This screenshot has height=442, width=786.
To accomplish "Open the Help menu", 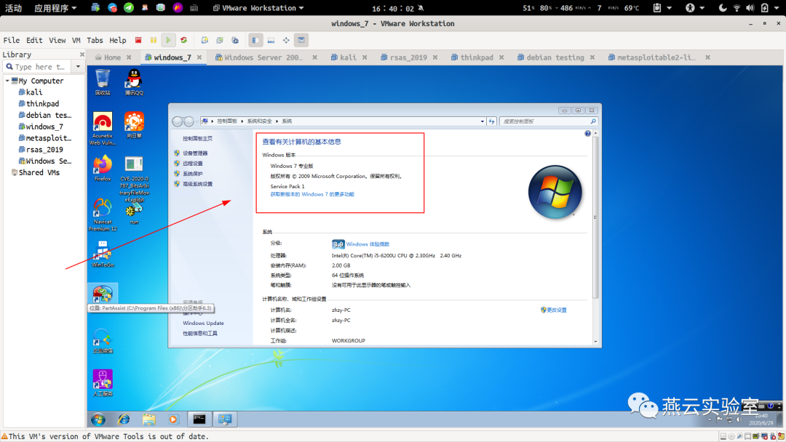I will click(x=118, y=40).
